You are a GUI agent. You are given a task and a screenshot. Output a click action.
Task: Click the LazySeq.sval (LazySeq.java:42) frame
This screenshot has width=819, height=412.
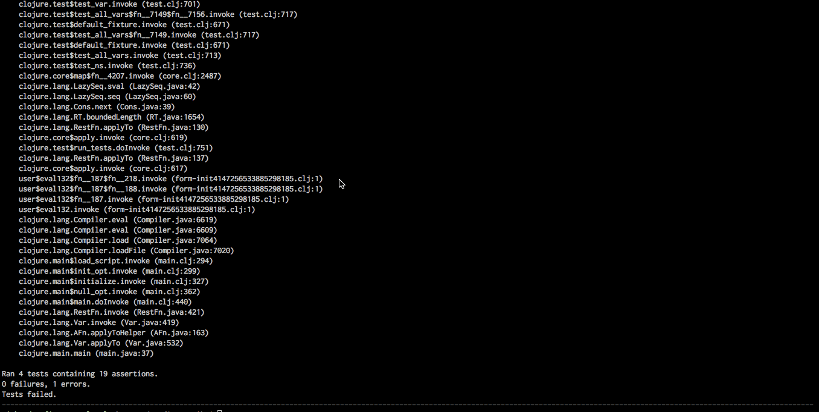[109, 86]
